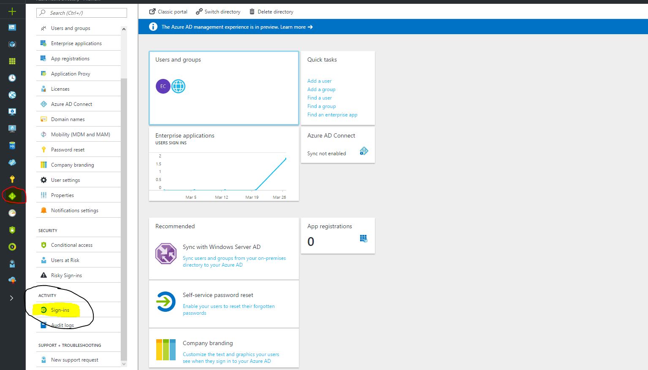
Task: Click Company branding colored bars icon in Recommended
Action: [166, 349]
